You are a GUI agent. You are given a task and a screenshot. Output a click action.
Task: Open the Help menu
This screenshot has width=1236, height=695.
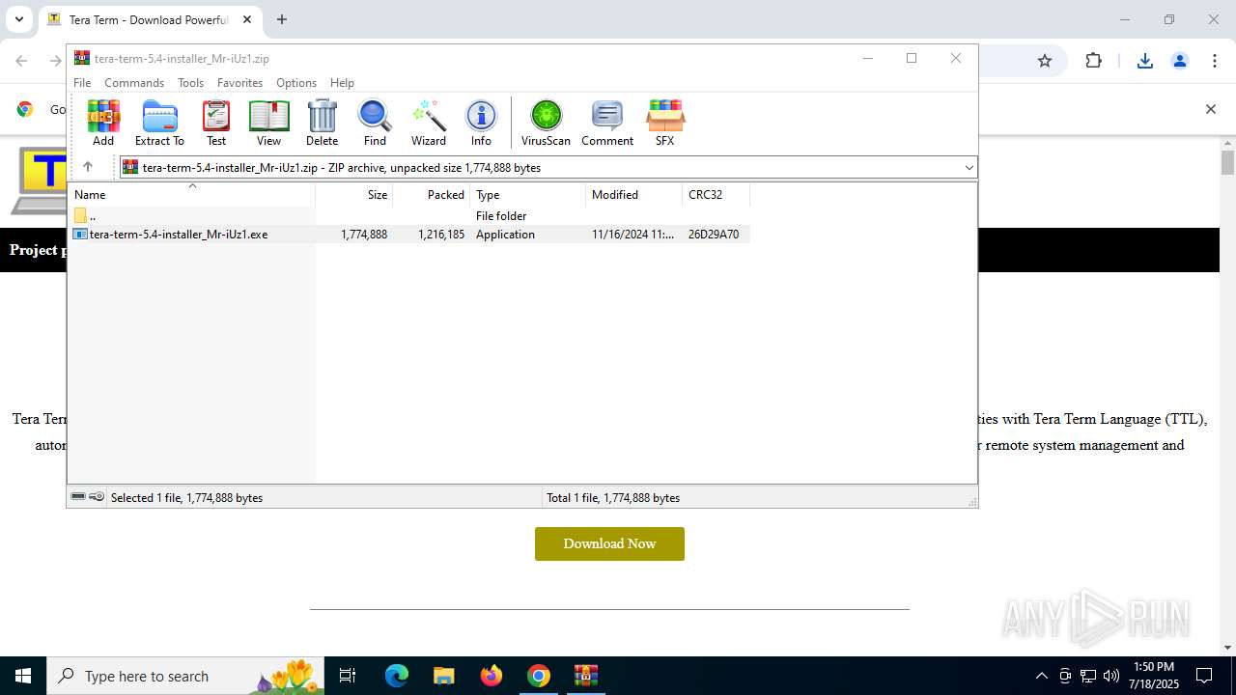[342, 83]
